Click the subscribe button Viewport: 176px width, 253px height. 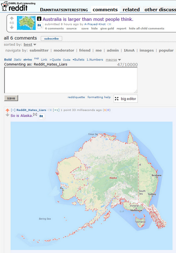51,38
